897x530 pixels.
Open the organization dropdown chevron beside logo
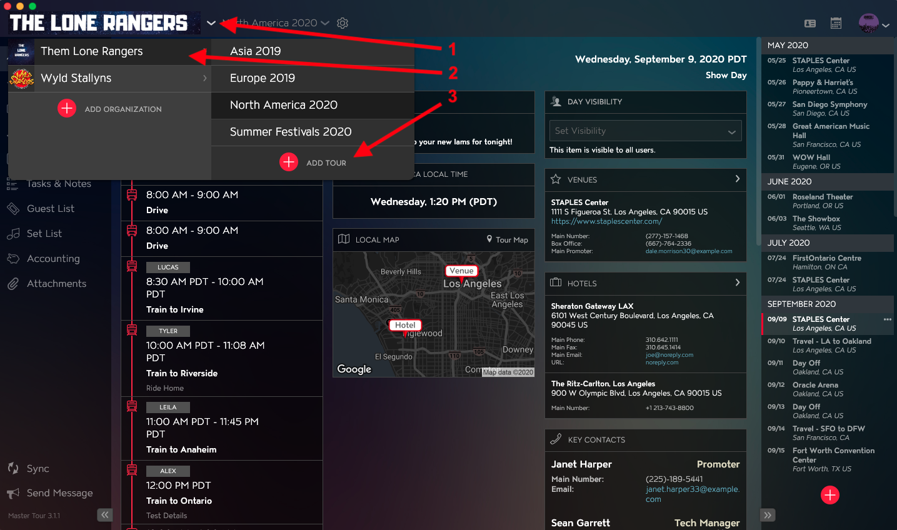tap(211, 23)
